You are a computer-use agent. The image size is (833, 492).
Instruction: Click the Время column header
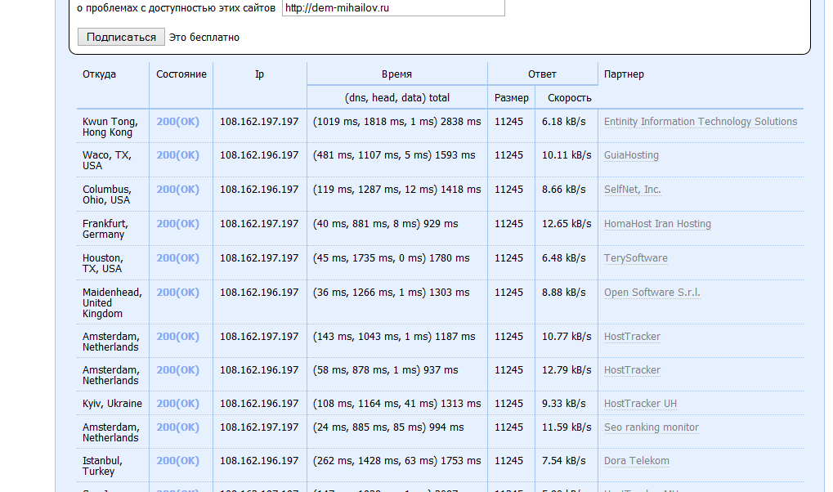(x=396, y=74)
